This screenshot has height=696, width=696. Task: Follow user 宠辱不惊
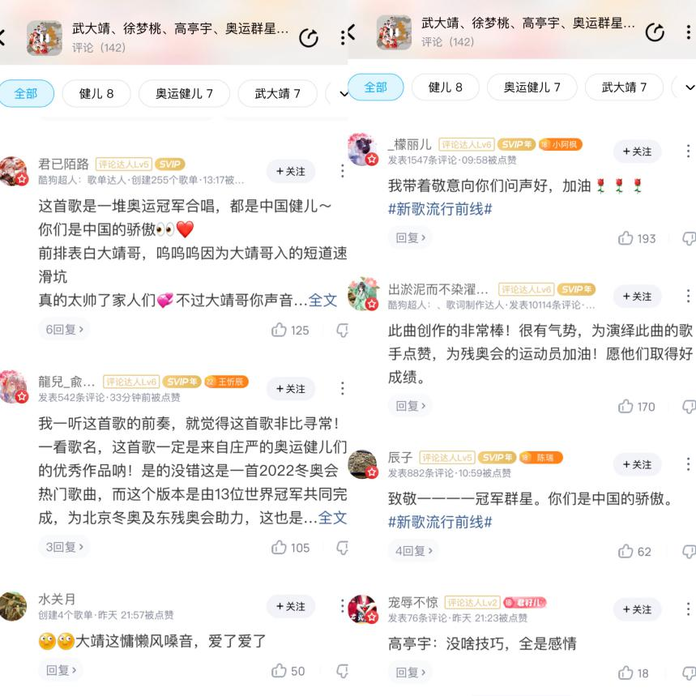637,609
